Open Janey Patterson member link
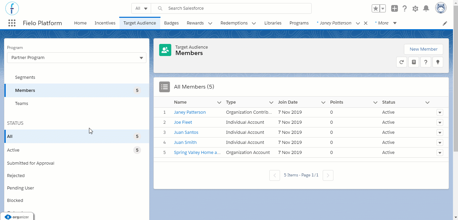 pyautogui.click(x=190, y=112)
